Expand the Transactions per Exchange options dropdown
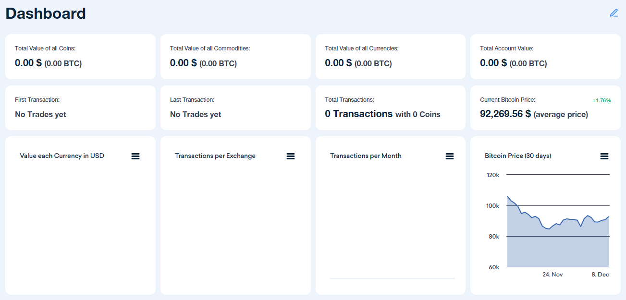Viewport: 626px width, 300px height. [x=291, y=156]
